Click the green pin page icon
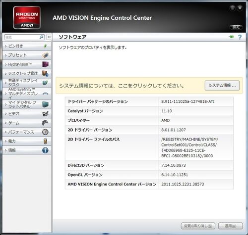 click(x=232, y=37)
